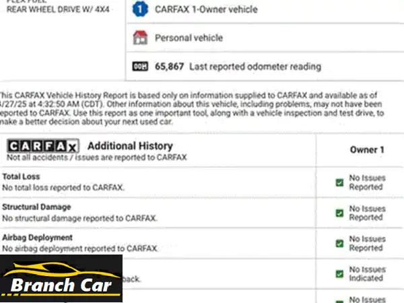Viewport: 404px width, 303px height.
Task: Click 'Personal vehicle' text
Action: pos(189,38)
